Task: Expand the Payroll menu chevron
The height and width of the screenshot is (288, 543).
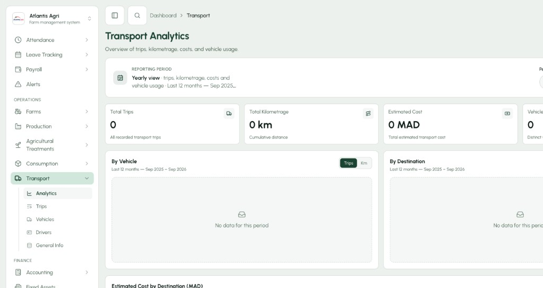Action: [87, 70]
